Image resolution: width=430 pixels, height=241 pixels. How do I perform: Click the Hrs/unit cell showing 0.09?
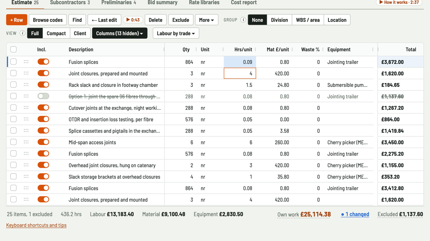(x=240, y=62)
